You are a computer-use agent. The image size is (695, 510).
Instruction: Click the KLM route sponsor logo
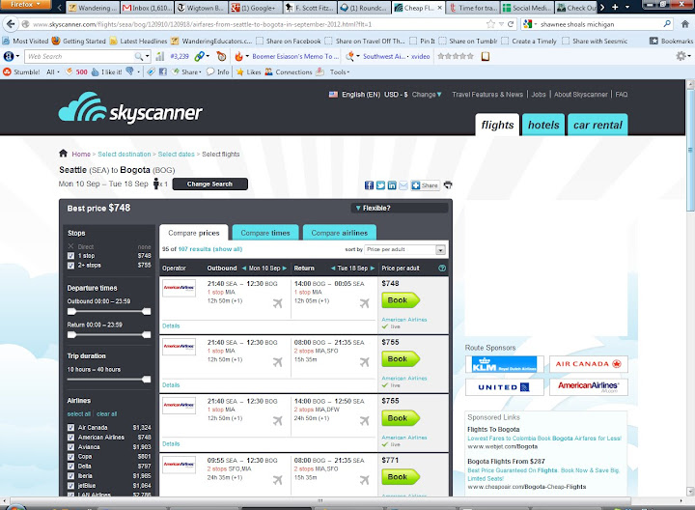[505, 364]
